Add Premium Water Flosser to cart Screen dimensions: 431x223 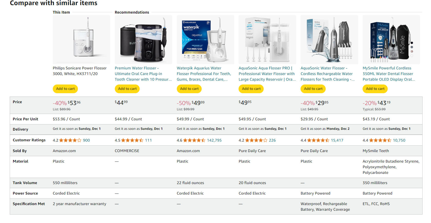tap(127, 89)
